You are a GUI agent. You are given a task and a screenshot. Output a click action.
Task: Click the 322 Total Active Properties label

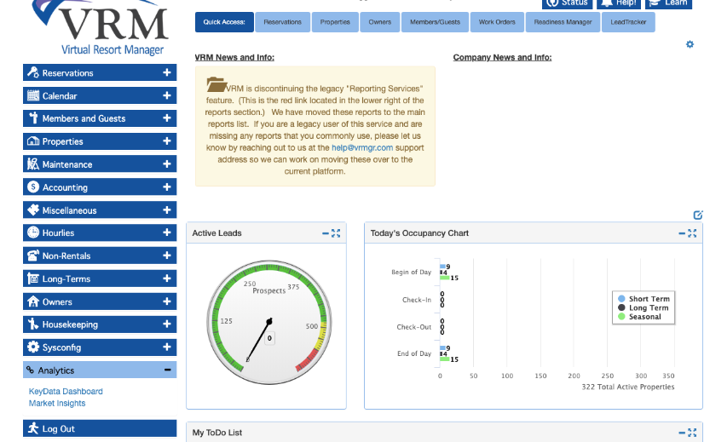[x=628, y=387]
